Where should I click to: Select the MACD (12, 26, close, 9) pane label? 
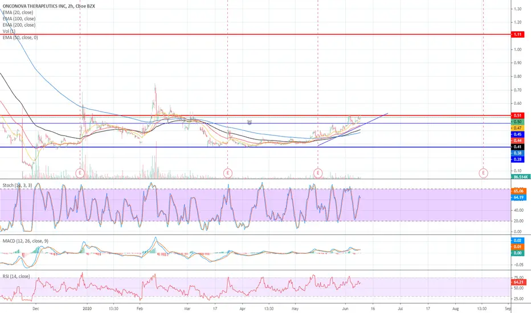point(26,241)
